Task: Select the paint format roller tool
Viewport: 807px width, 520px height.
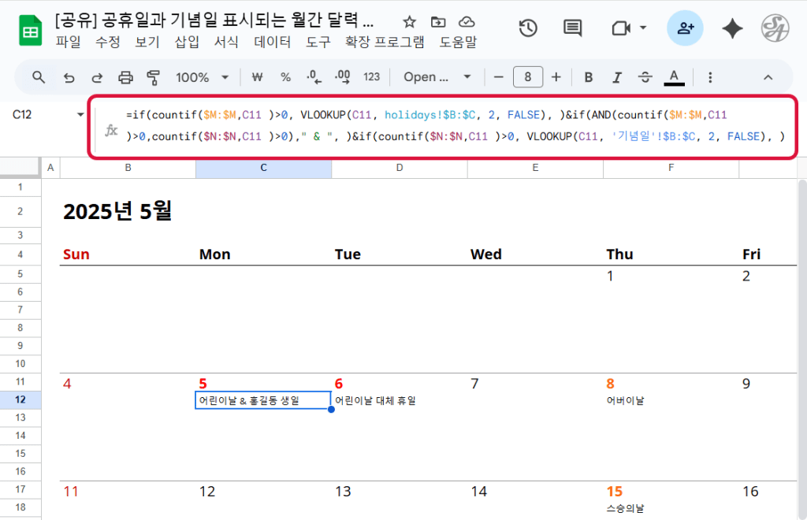Action: tap(154, 77)
